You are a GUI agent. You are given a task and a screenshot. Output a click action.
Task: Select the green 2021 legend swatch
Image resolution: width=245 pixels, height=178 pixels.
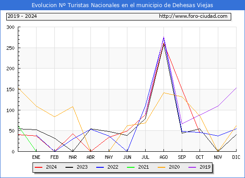[x=131, y=167]
